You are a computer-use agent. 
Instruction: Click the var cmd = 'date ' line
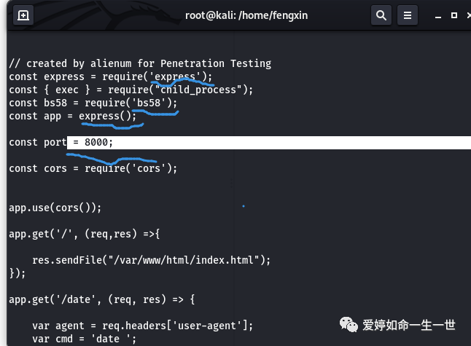pos(84,339)
